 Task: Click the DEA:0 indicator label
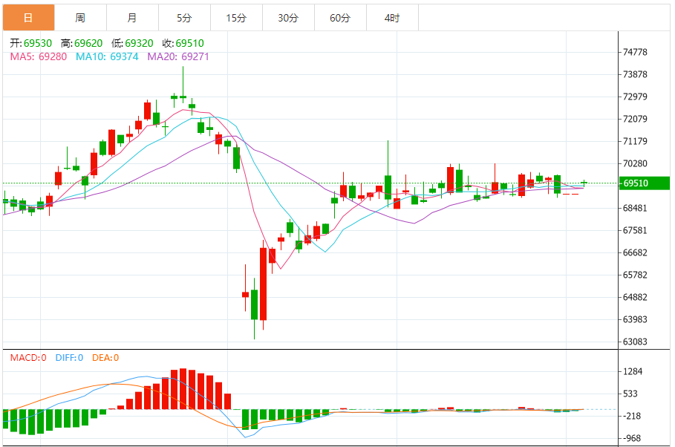click(x=105, y=357)
